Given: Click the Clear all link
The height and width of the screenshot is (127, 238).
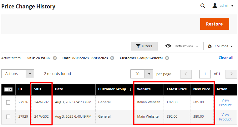Looking at the screenshot, I should tap(226, 58).
